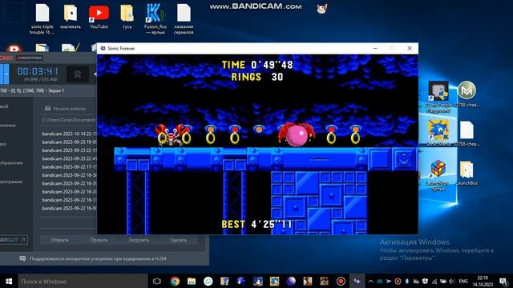Viewport: 513px width, 288px height.
Task: Open the Bluetooth tray icon
Action: click(406, 281)
